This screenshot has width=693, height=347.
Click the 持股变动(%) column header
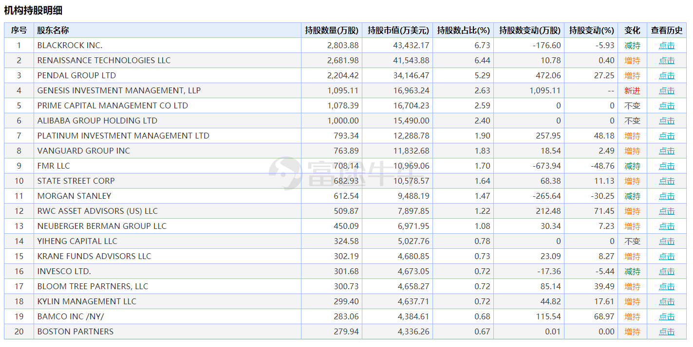point(592,30)
